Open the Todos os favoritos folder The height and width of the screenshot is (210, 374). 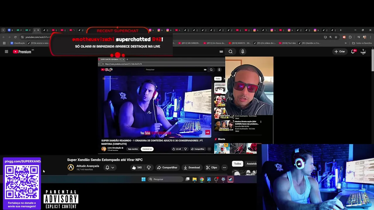362,43
